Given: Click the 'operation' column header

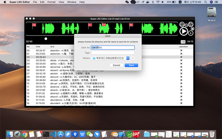Looking at the screenshot, I should click(184, 47).
